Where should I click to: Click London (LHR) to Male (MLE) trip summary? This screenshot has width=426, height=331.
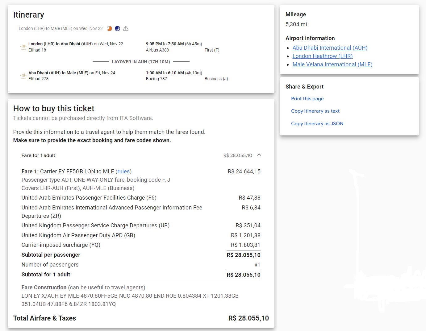pos(61,28)
